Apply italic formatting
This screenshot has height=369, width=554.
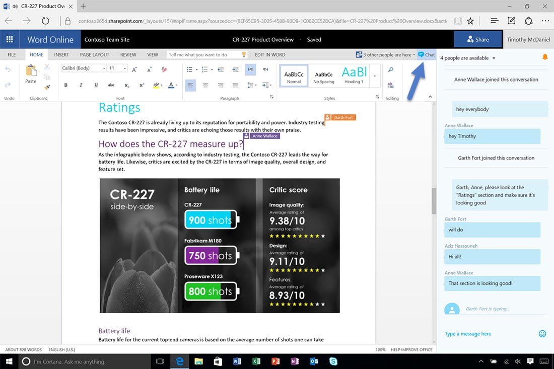point(81,85)
